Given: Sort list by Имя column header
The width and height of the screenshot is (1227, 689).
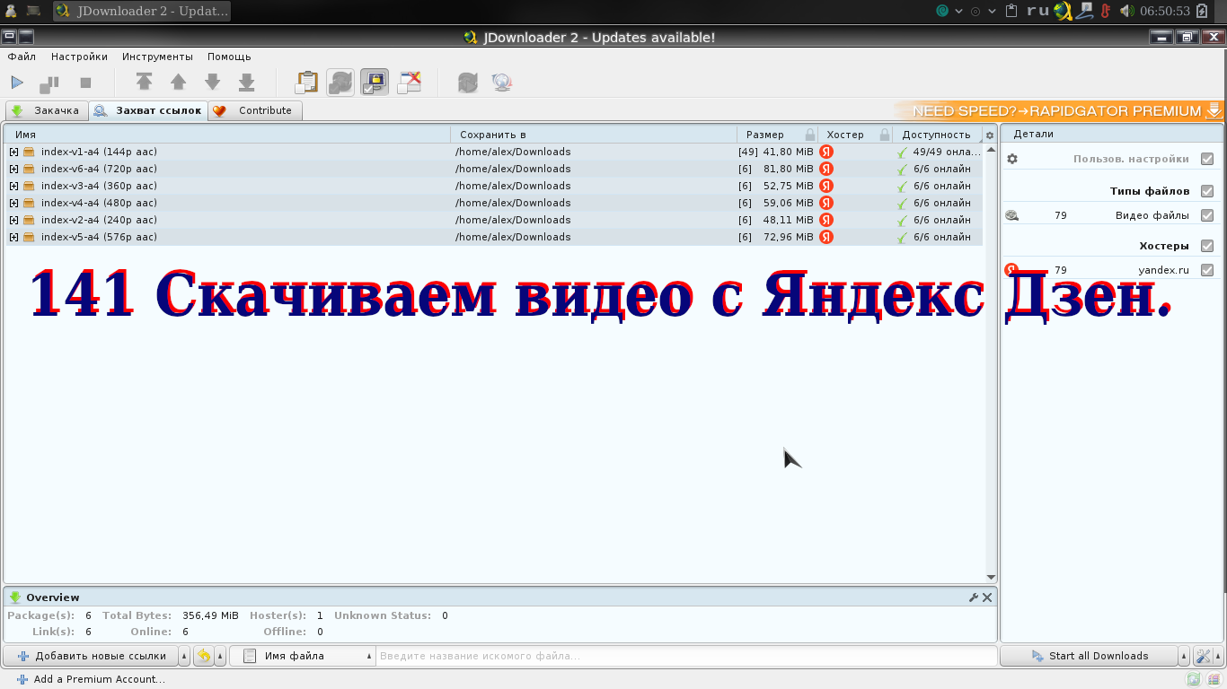Looking at the screenshot, I should pos(227,135).
